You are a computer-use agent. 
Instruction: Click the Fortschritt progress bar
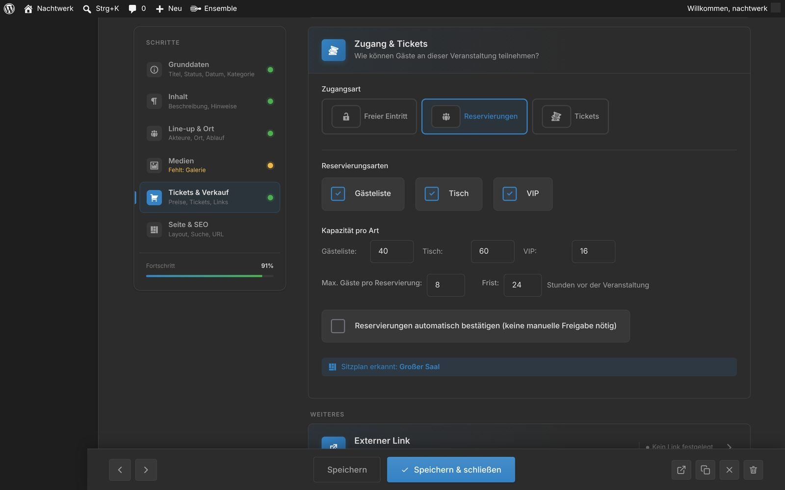209,276
